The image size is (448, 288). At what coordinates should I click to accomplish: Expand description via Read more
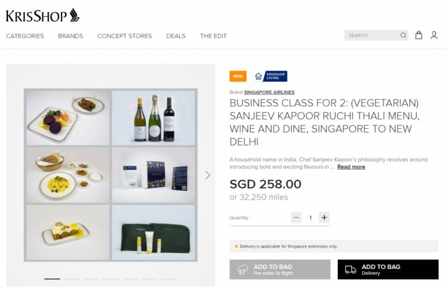[351, 167]
